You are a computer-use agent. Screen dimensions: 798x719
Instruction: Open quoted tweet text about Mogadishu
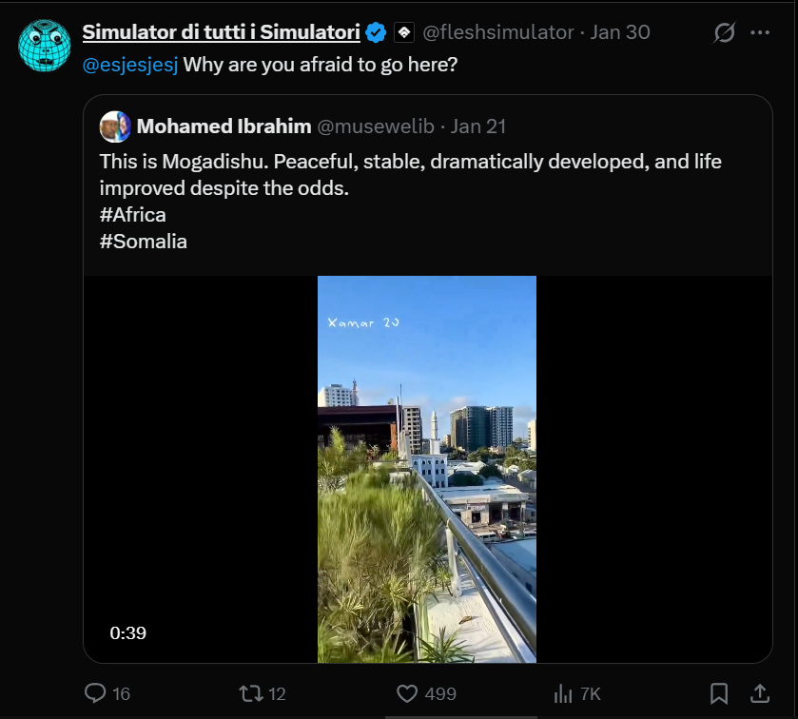tap(410, 201)
